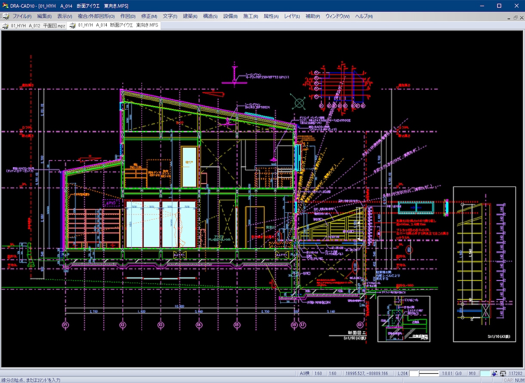Open the ウィンドウ(W) menu
Viewport: 525px width, 383px height.
pos(337,16)
